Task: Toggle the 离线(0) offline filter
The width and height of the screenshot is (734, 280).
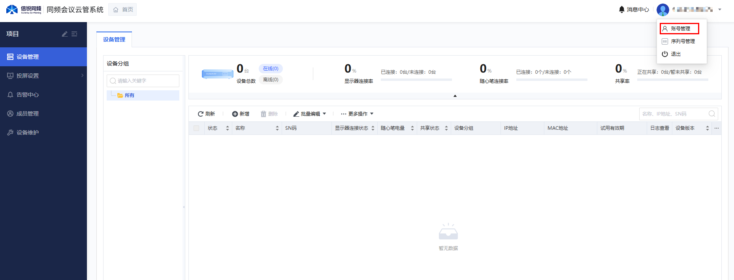Action: point(271,80)
